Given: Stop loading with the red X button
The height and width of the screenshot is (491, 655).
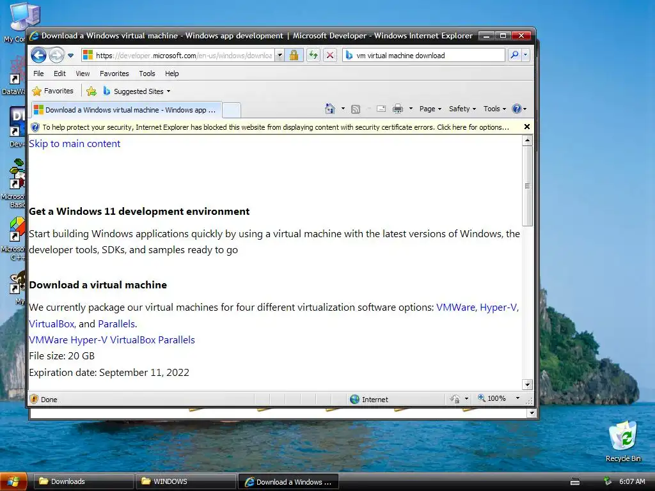Looking at the screenshot, I should point(330,55).
